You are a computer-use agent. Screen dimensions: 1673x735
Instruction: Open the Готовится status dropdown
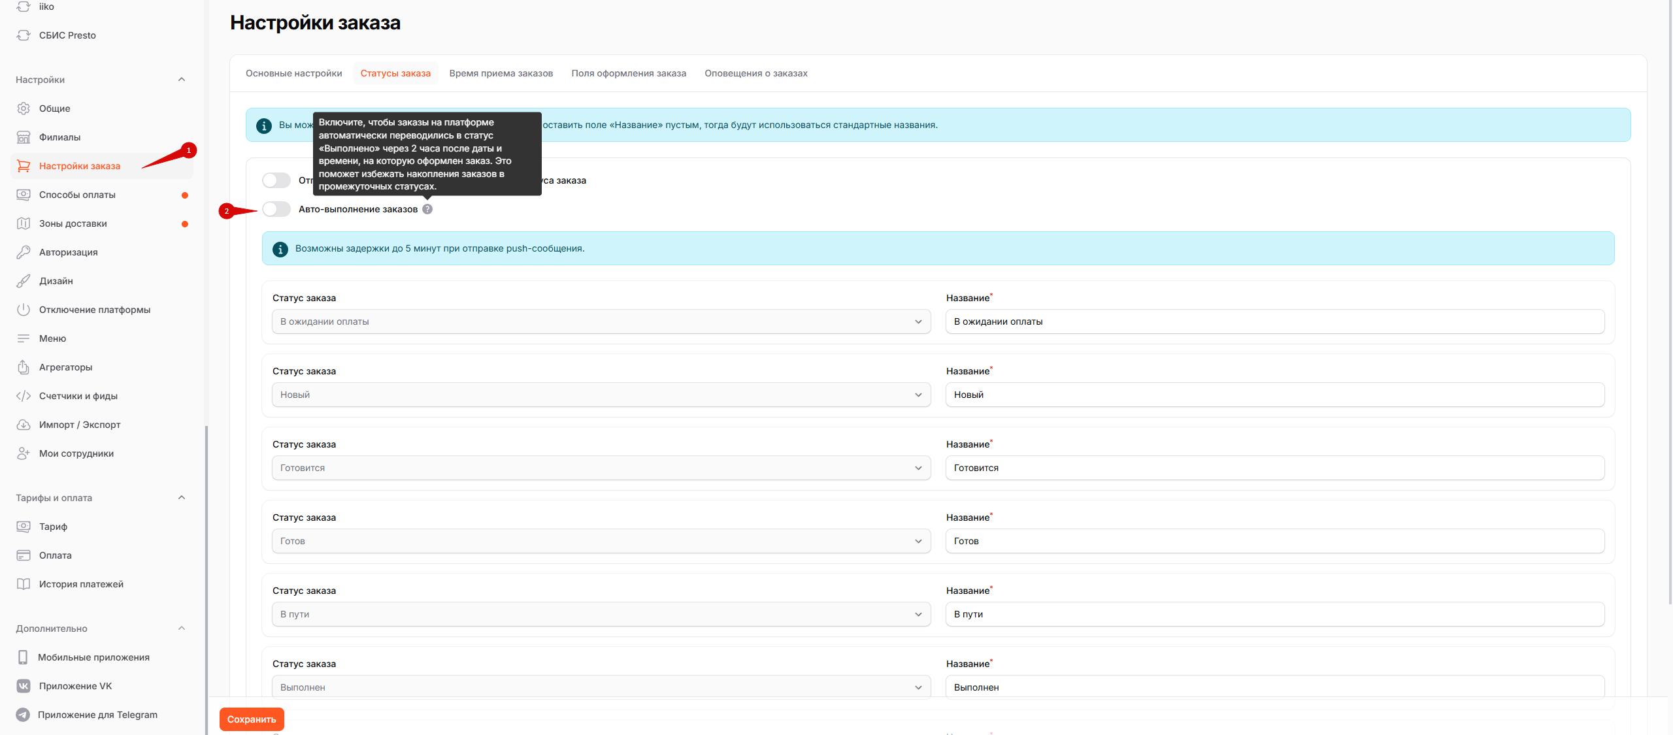click(x=601, y=468)
